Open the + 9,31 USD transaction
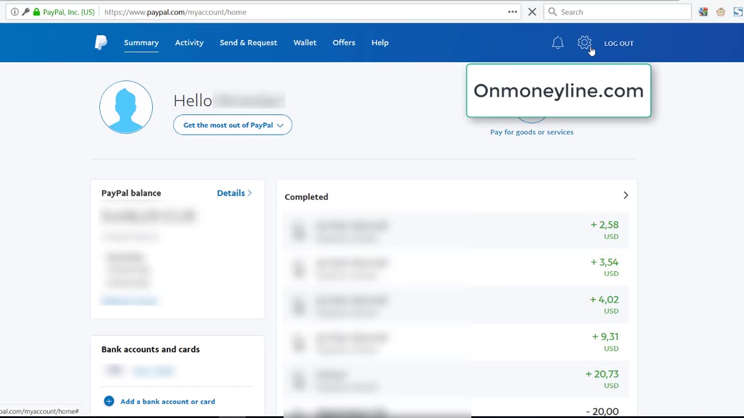744x418 pixels. tap(456, 342)
